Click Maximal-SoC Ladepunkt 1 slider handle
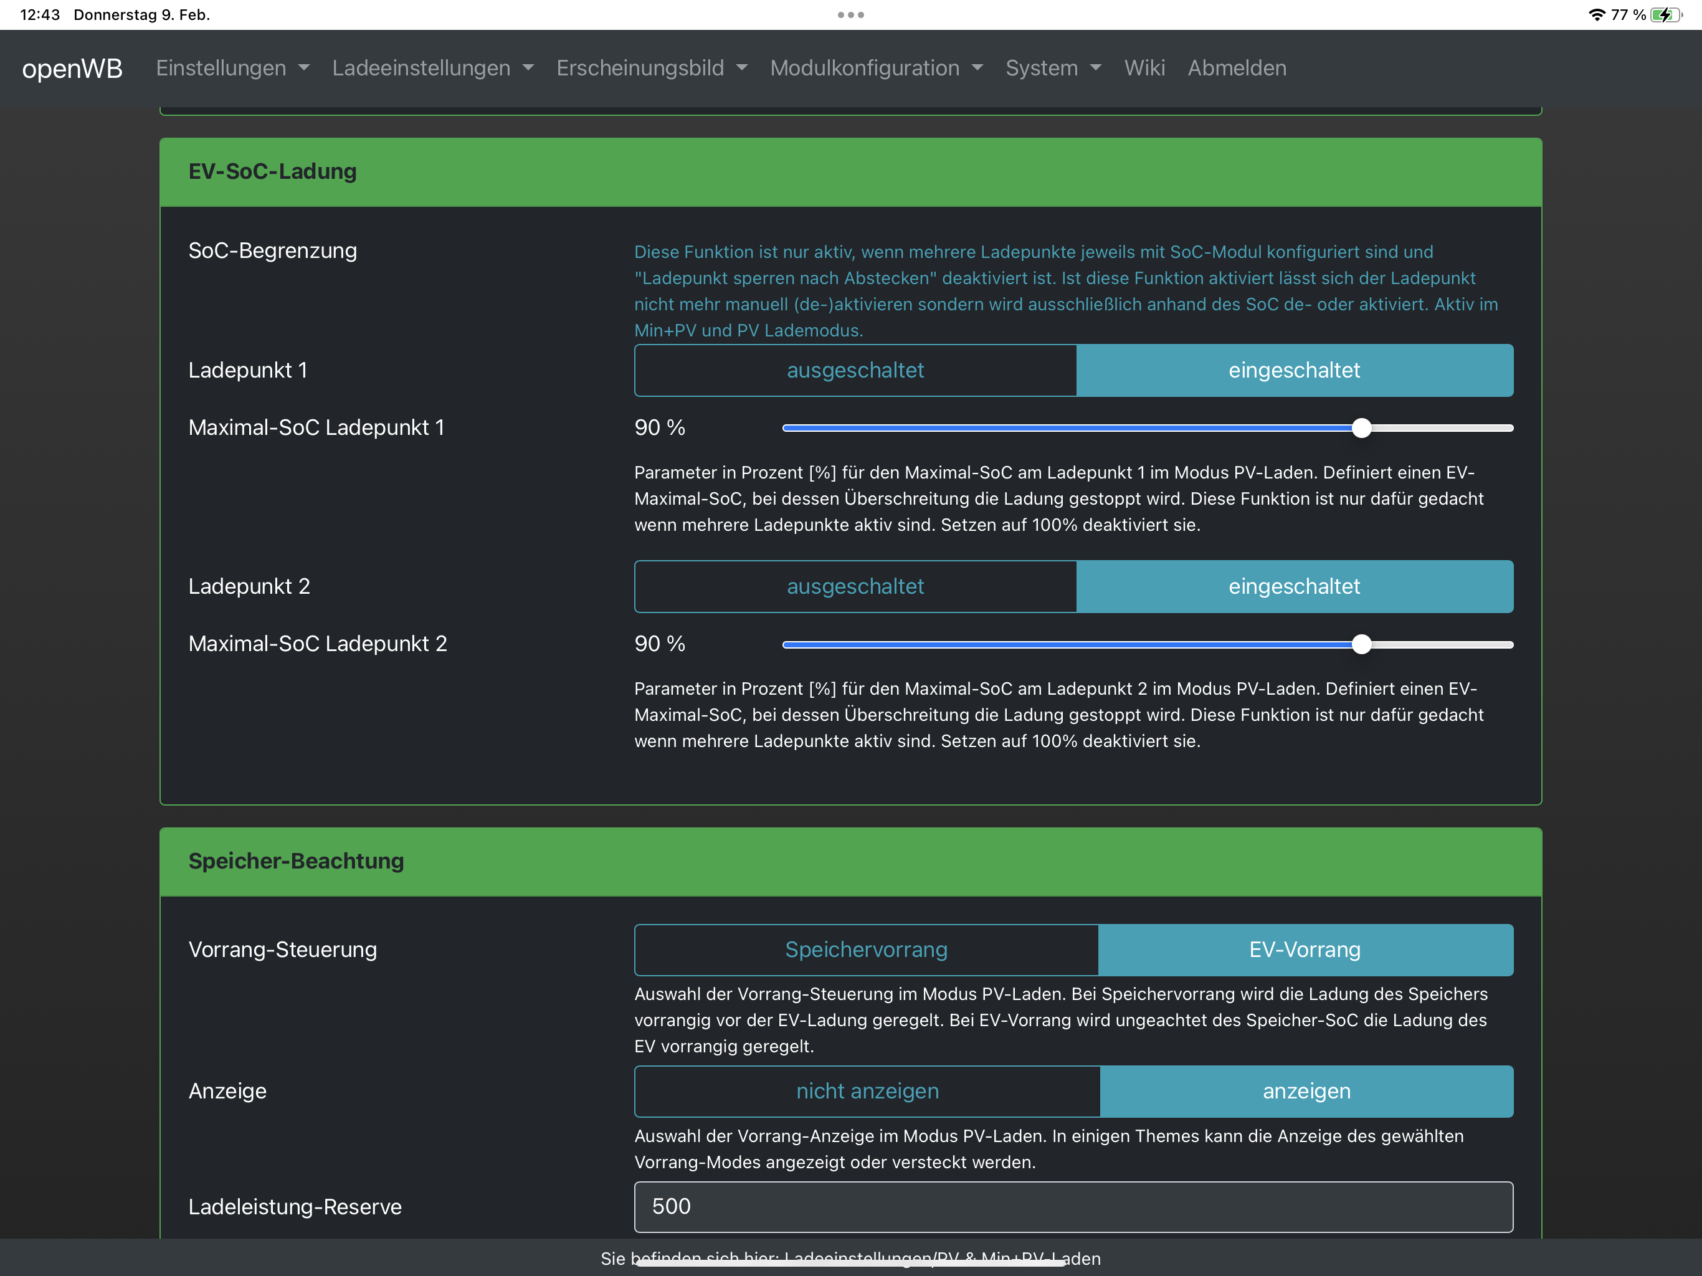 1361,428
